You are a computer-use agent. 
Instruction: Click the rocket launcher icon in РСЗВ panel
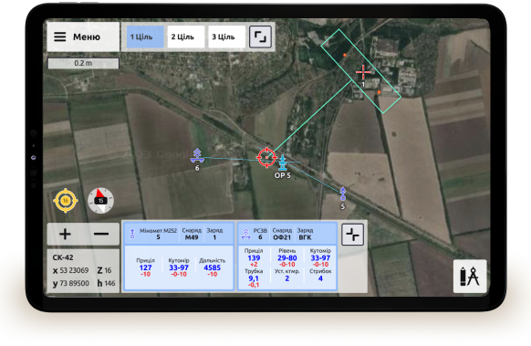(245, 234)
